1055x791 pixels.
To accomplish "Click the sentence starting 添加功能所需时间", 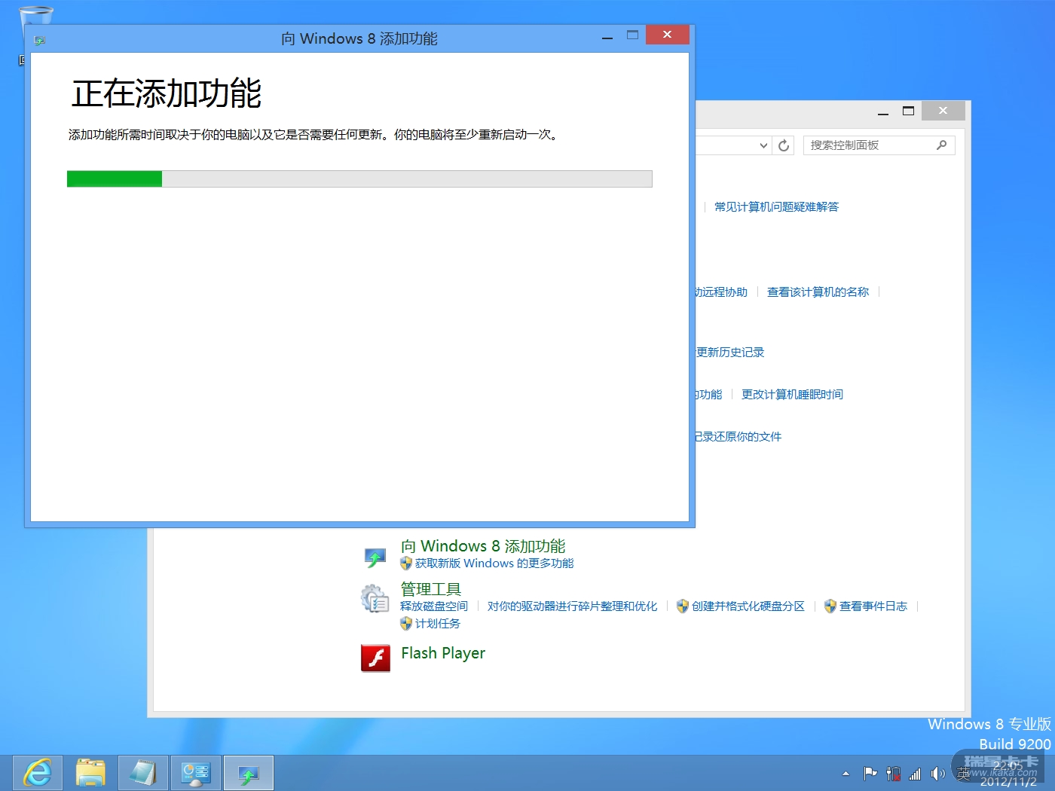I will pos(313,135).
